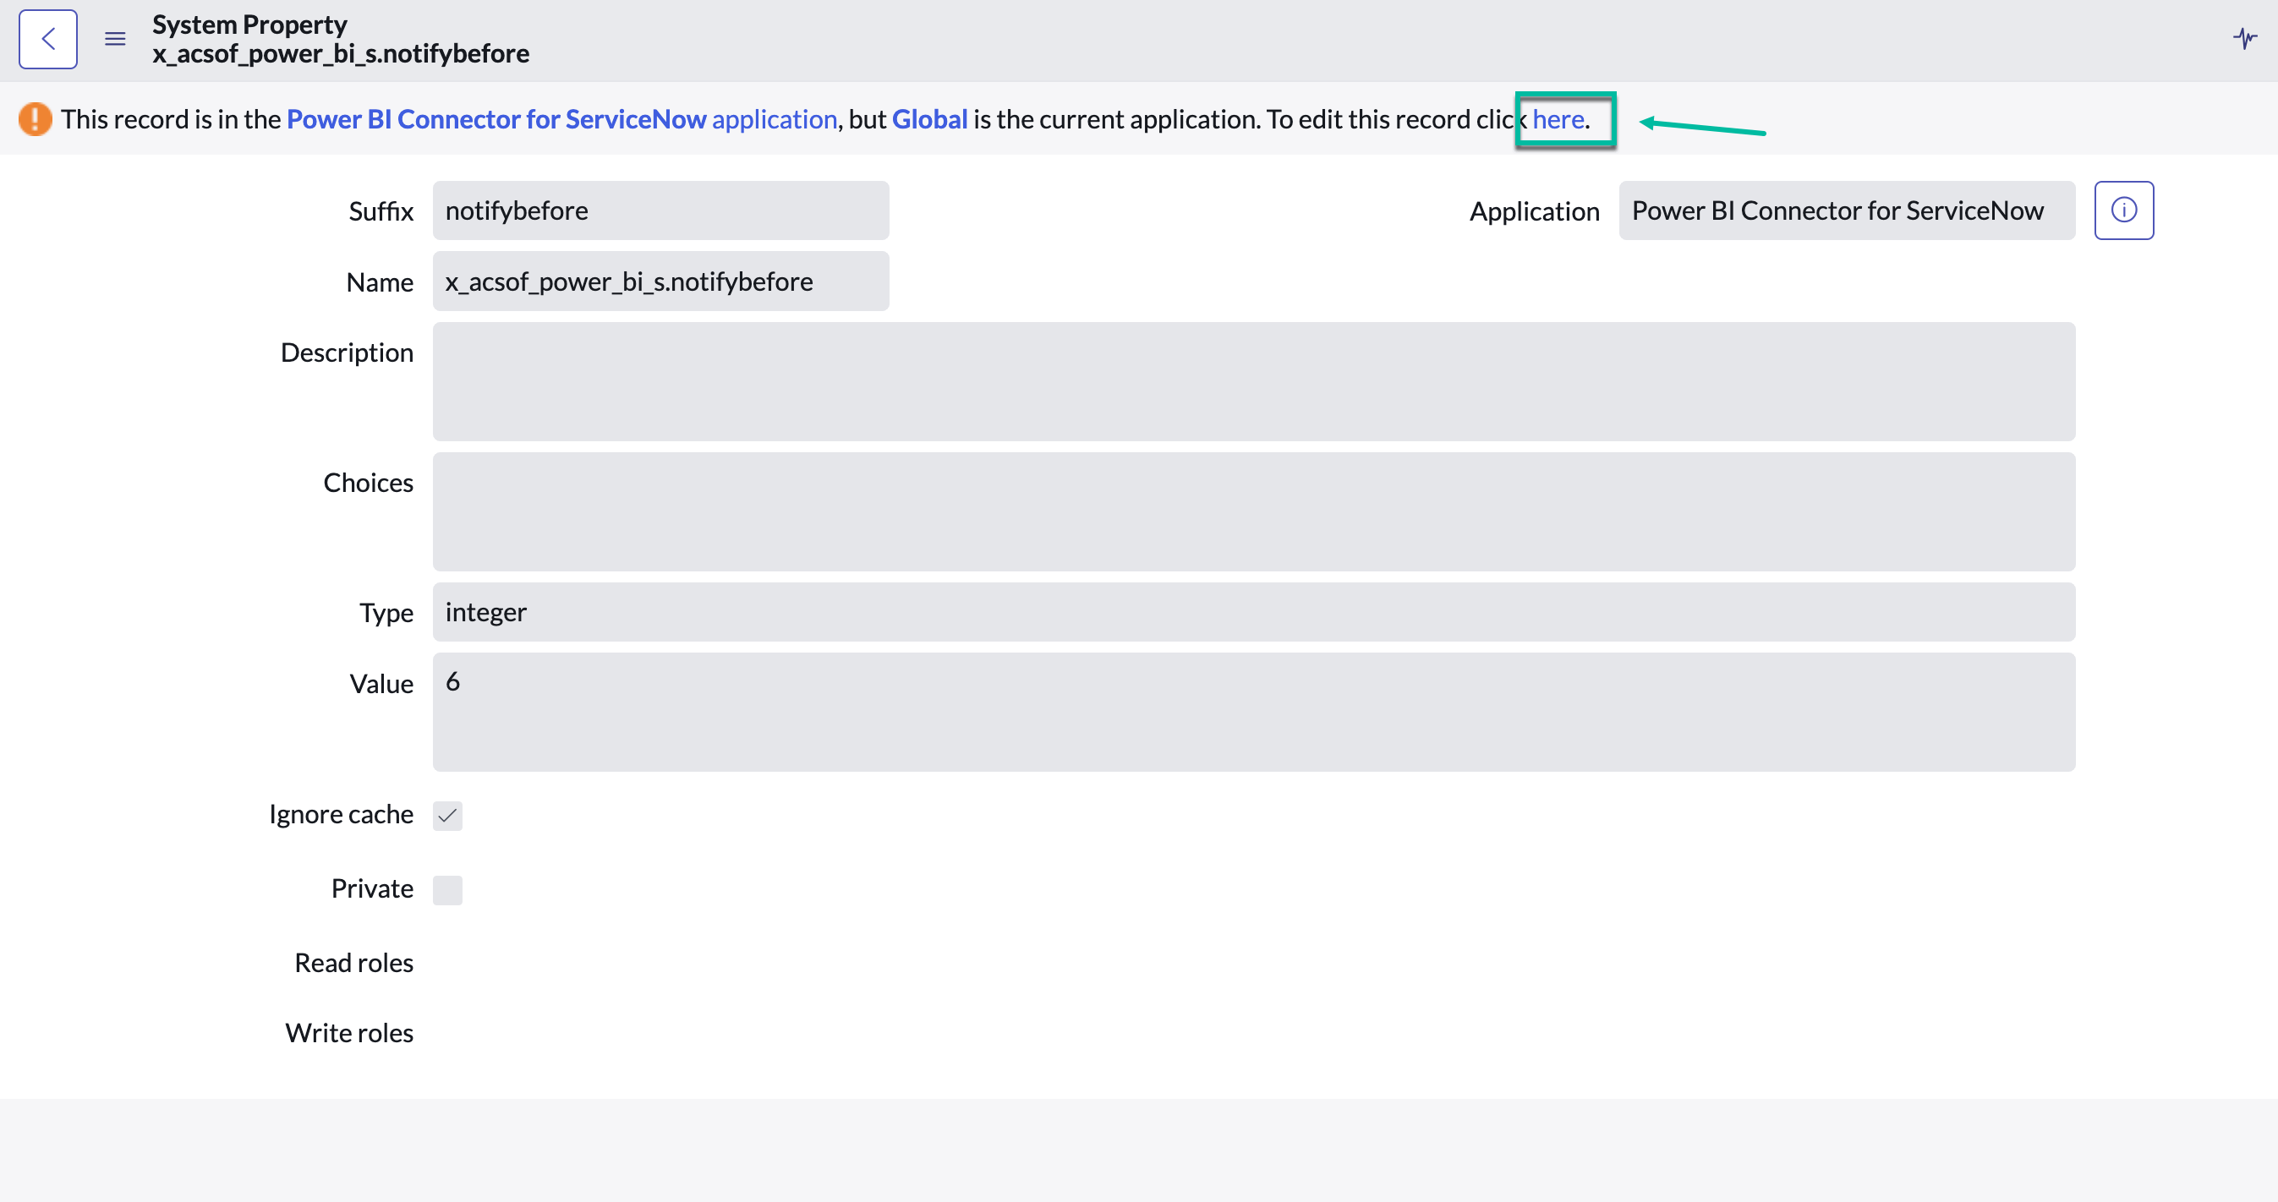The image size is (2278, 1202).
Task: Edit the Suffix field
Action: tap(660, 210)
